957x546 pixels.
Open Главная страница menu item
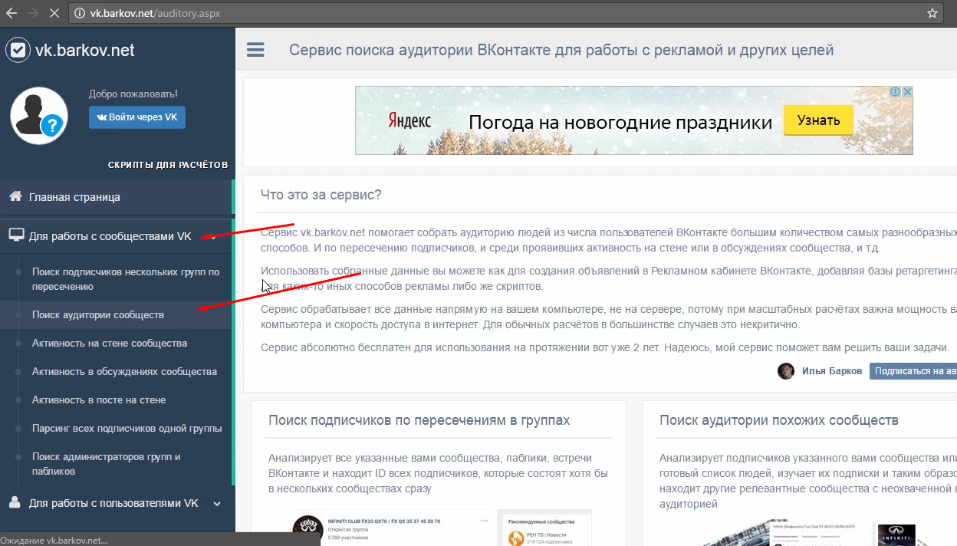pyautogui.click(x=117, y=197)
